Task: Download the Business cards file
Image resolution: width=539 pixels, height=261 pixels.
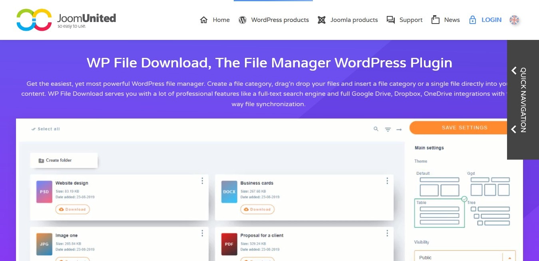Action: pos(258,209)
